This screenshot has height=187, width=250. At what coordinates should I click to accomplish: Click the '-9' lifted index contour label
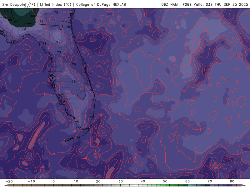pos(32,165)
